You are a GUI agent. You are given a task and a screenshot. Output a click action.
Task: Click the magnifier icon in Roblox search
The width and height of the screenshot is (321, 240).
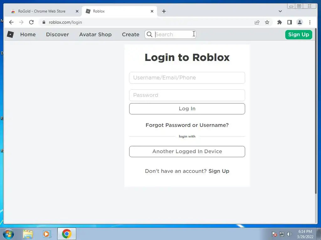pos(150,34)
